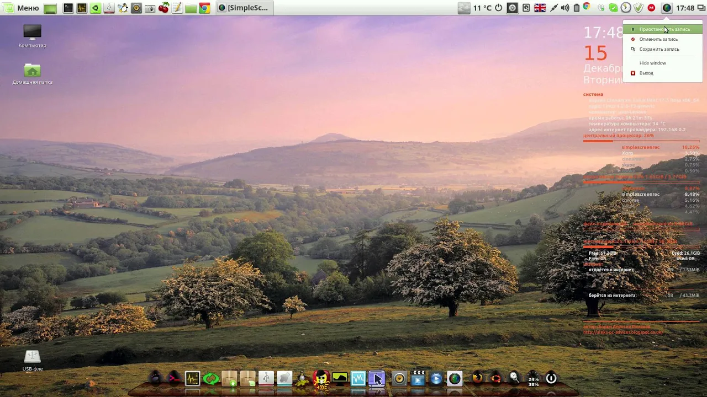Launch the clapperboard video player in dock
This screenshot has width=707, height=397.
(x=418, y=378)
